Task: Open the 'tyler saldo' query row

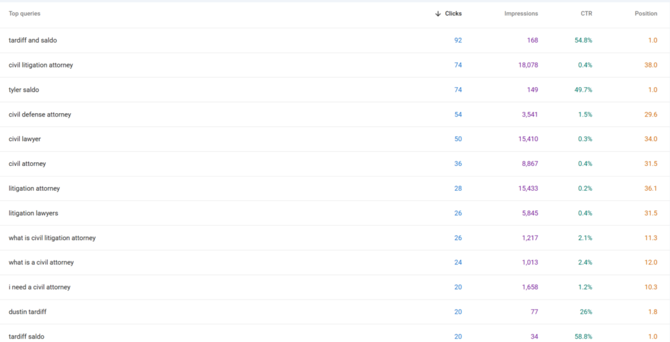Action: (335, 90)
